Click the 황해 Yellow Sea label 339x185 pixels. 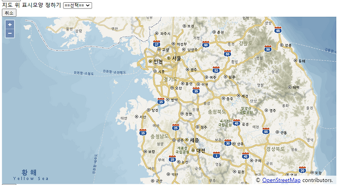click(30, 175)
